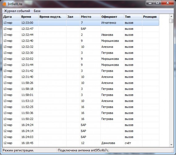Click the Время подтв. column header
Image resolution: width=176 pixels, height=155 pixels.
[52, 17]
